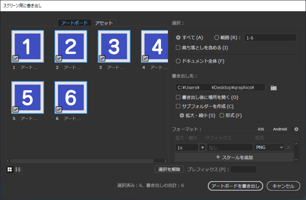Select 拡大・縮小 (S) radio button
The width and height of the screenshot is (306, 200).
click(182, 116)
